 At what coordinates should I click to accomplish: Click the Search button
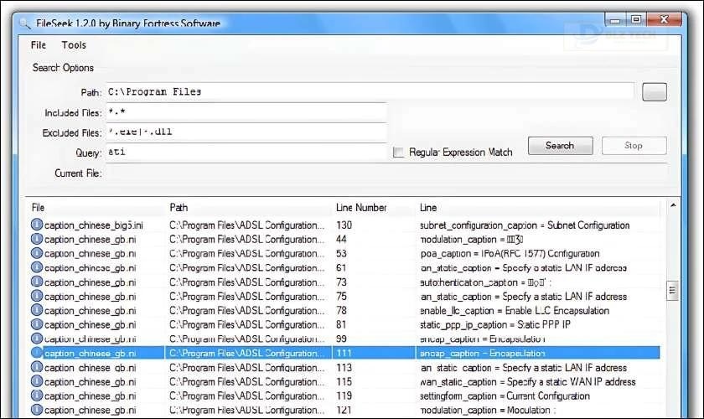(x=561, y=146)
